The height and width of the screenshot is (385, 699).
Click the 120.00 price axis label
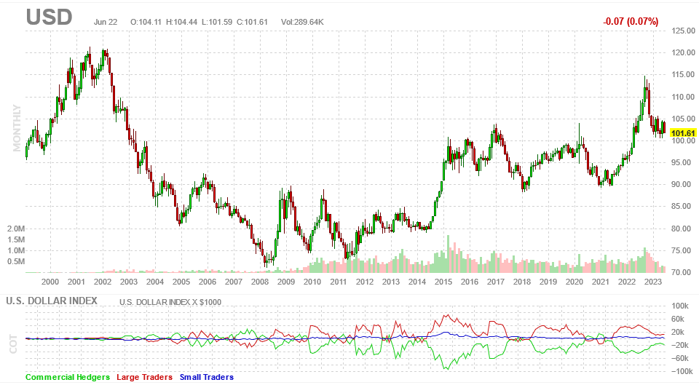tap(684, 52)
